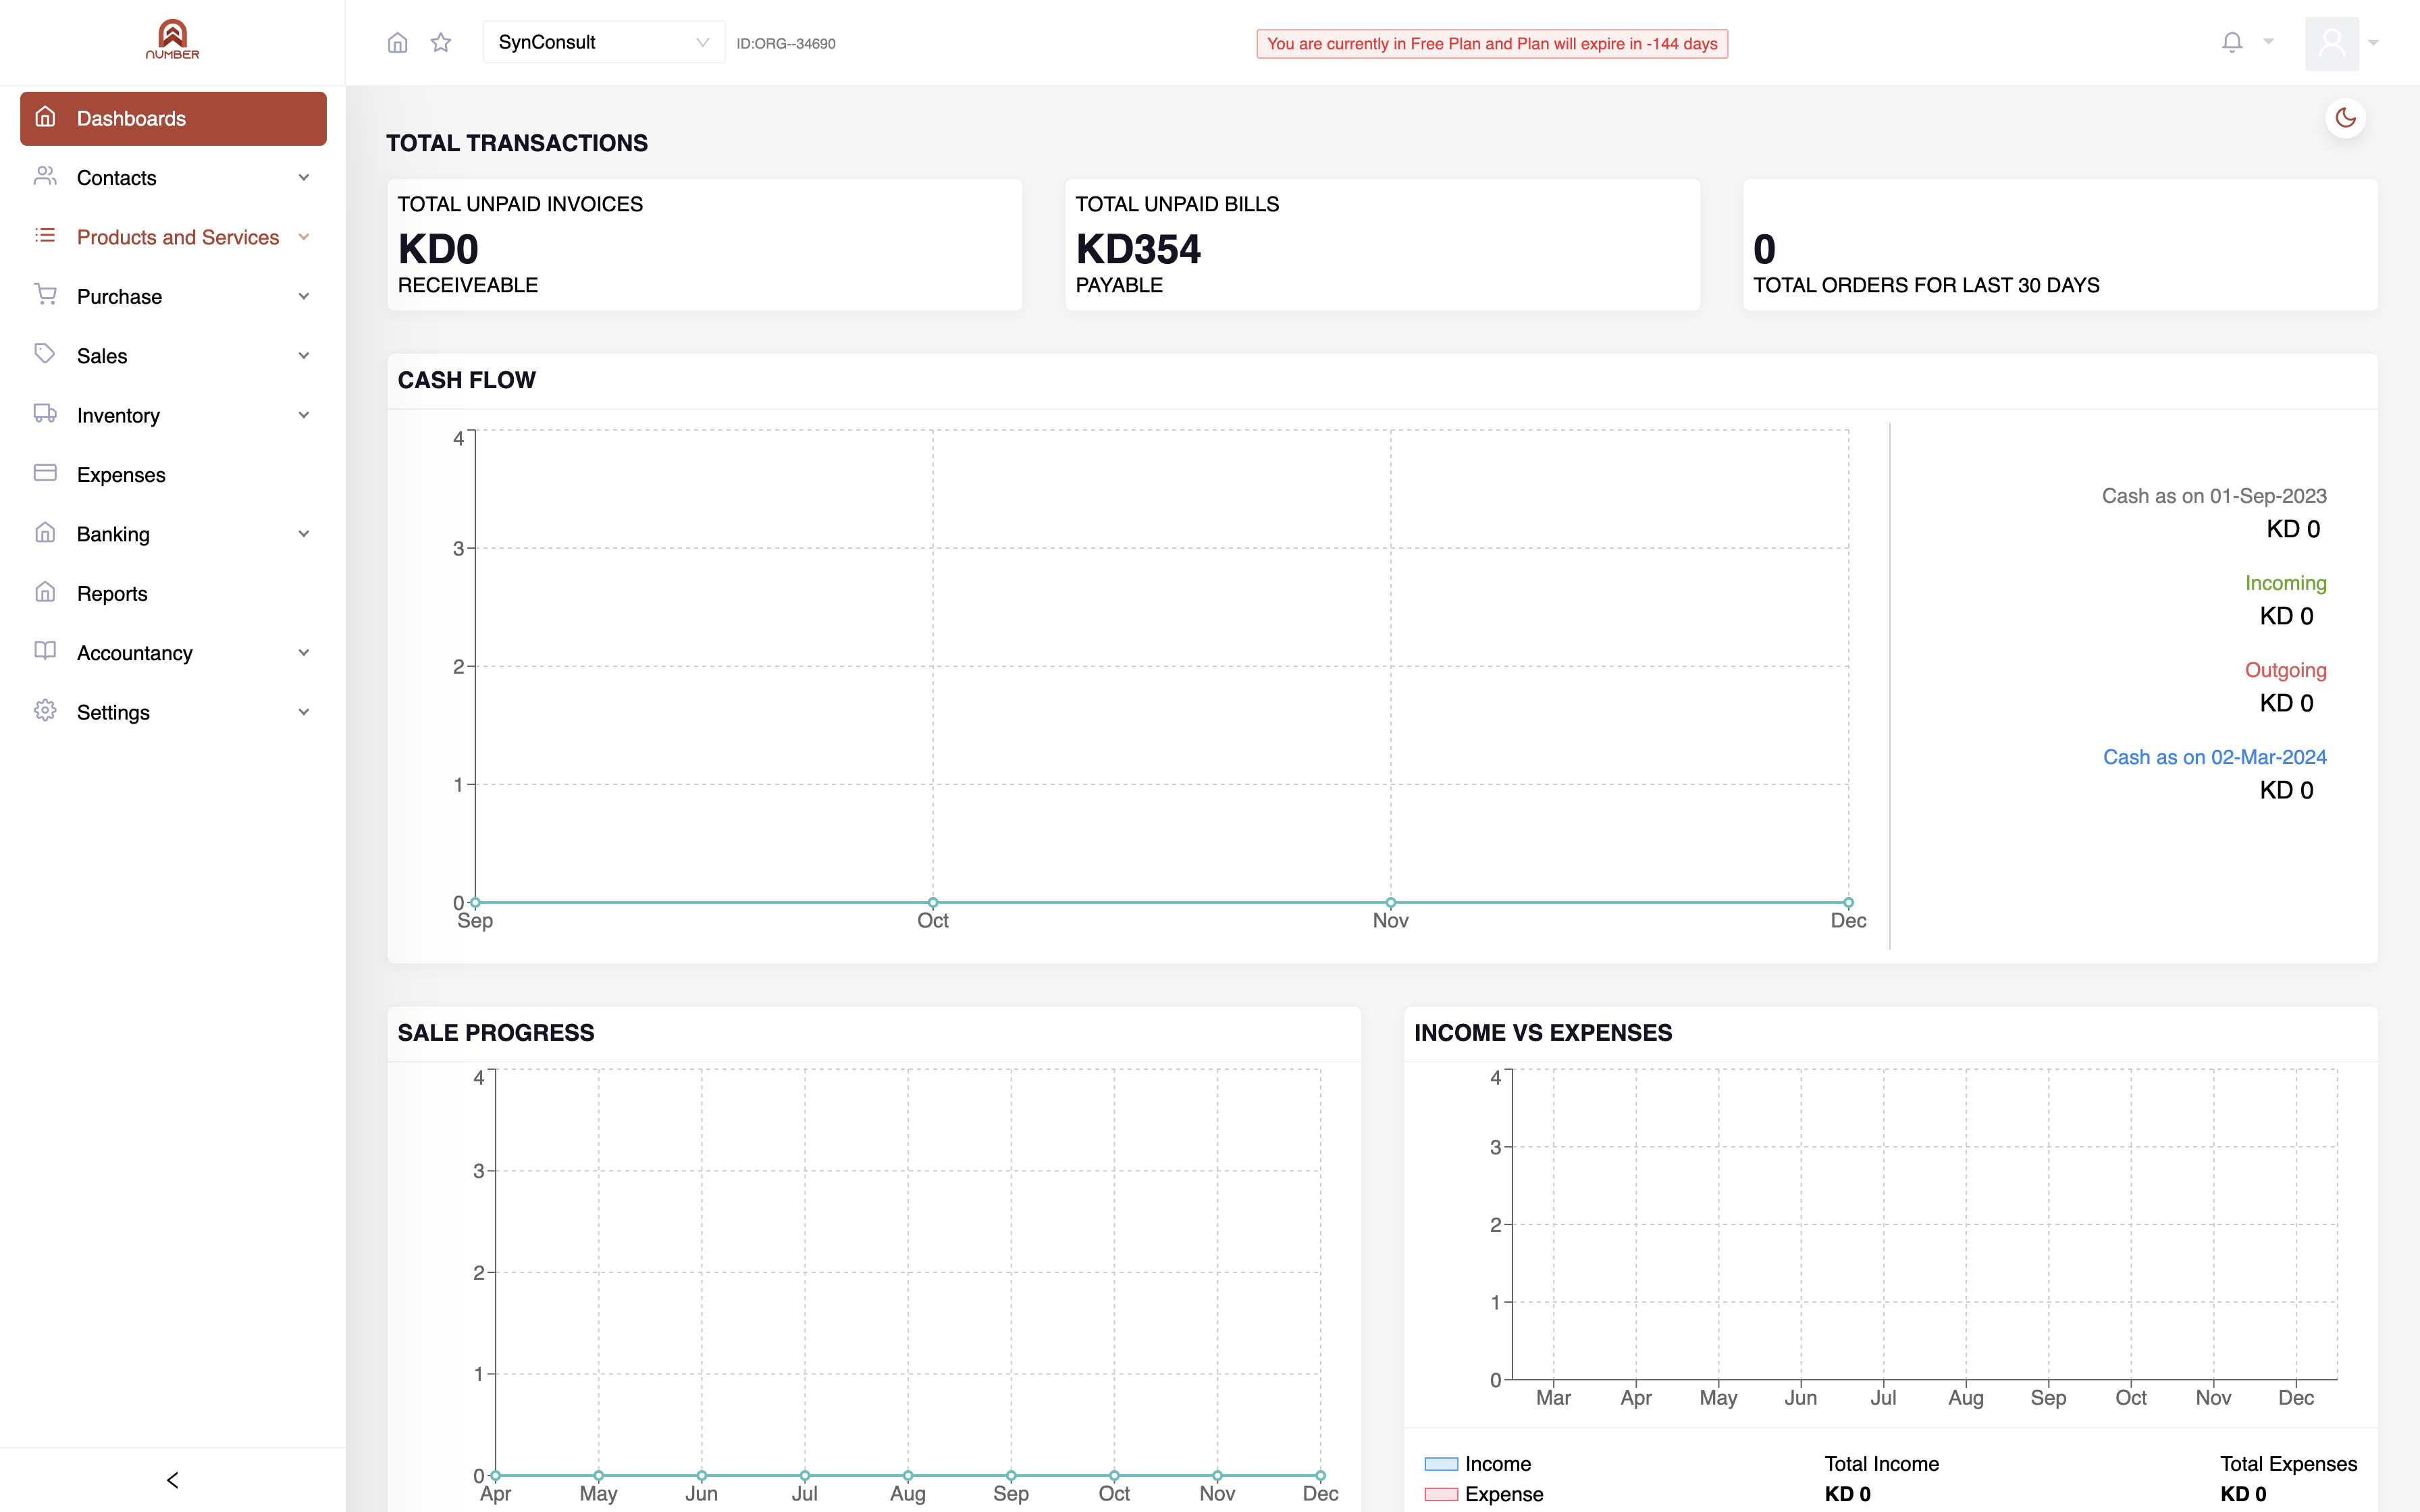Click the favorite star icon
Screen dimensions: 2420x1512
pos(441,42)
